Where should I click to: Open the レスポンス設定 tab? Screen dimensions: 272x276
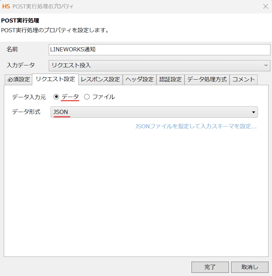point(100,79)
